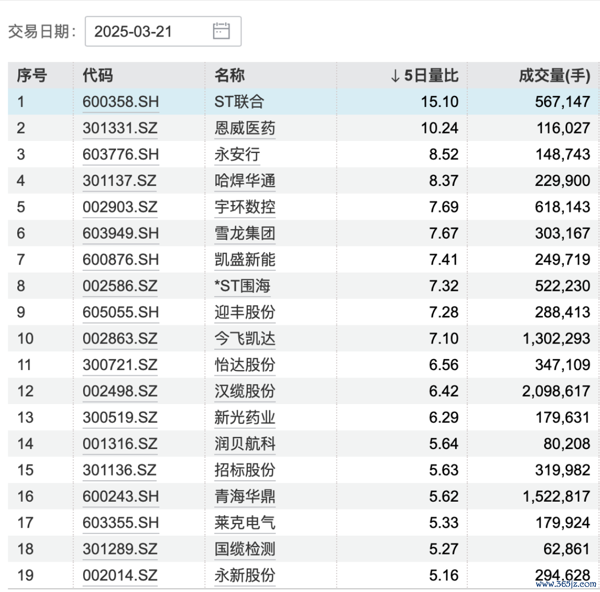Open the 青海华鼎 stock link
Image resolution: width=600 pixels, height=592 pixels.
(x=245, y=496)
